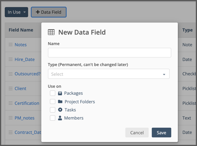Image resolution: width=197 pixels, height=146 pixels.
Task: Click the Outsourced? row drag handle icon
Action: point(11,74)
